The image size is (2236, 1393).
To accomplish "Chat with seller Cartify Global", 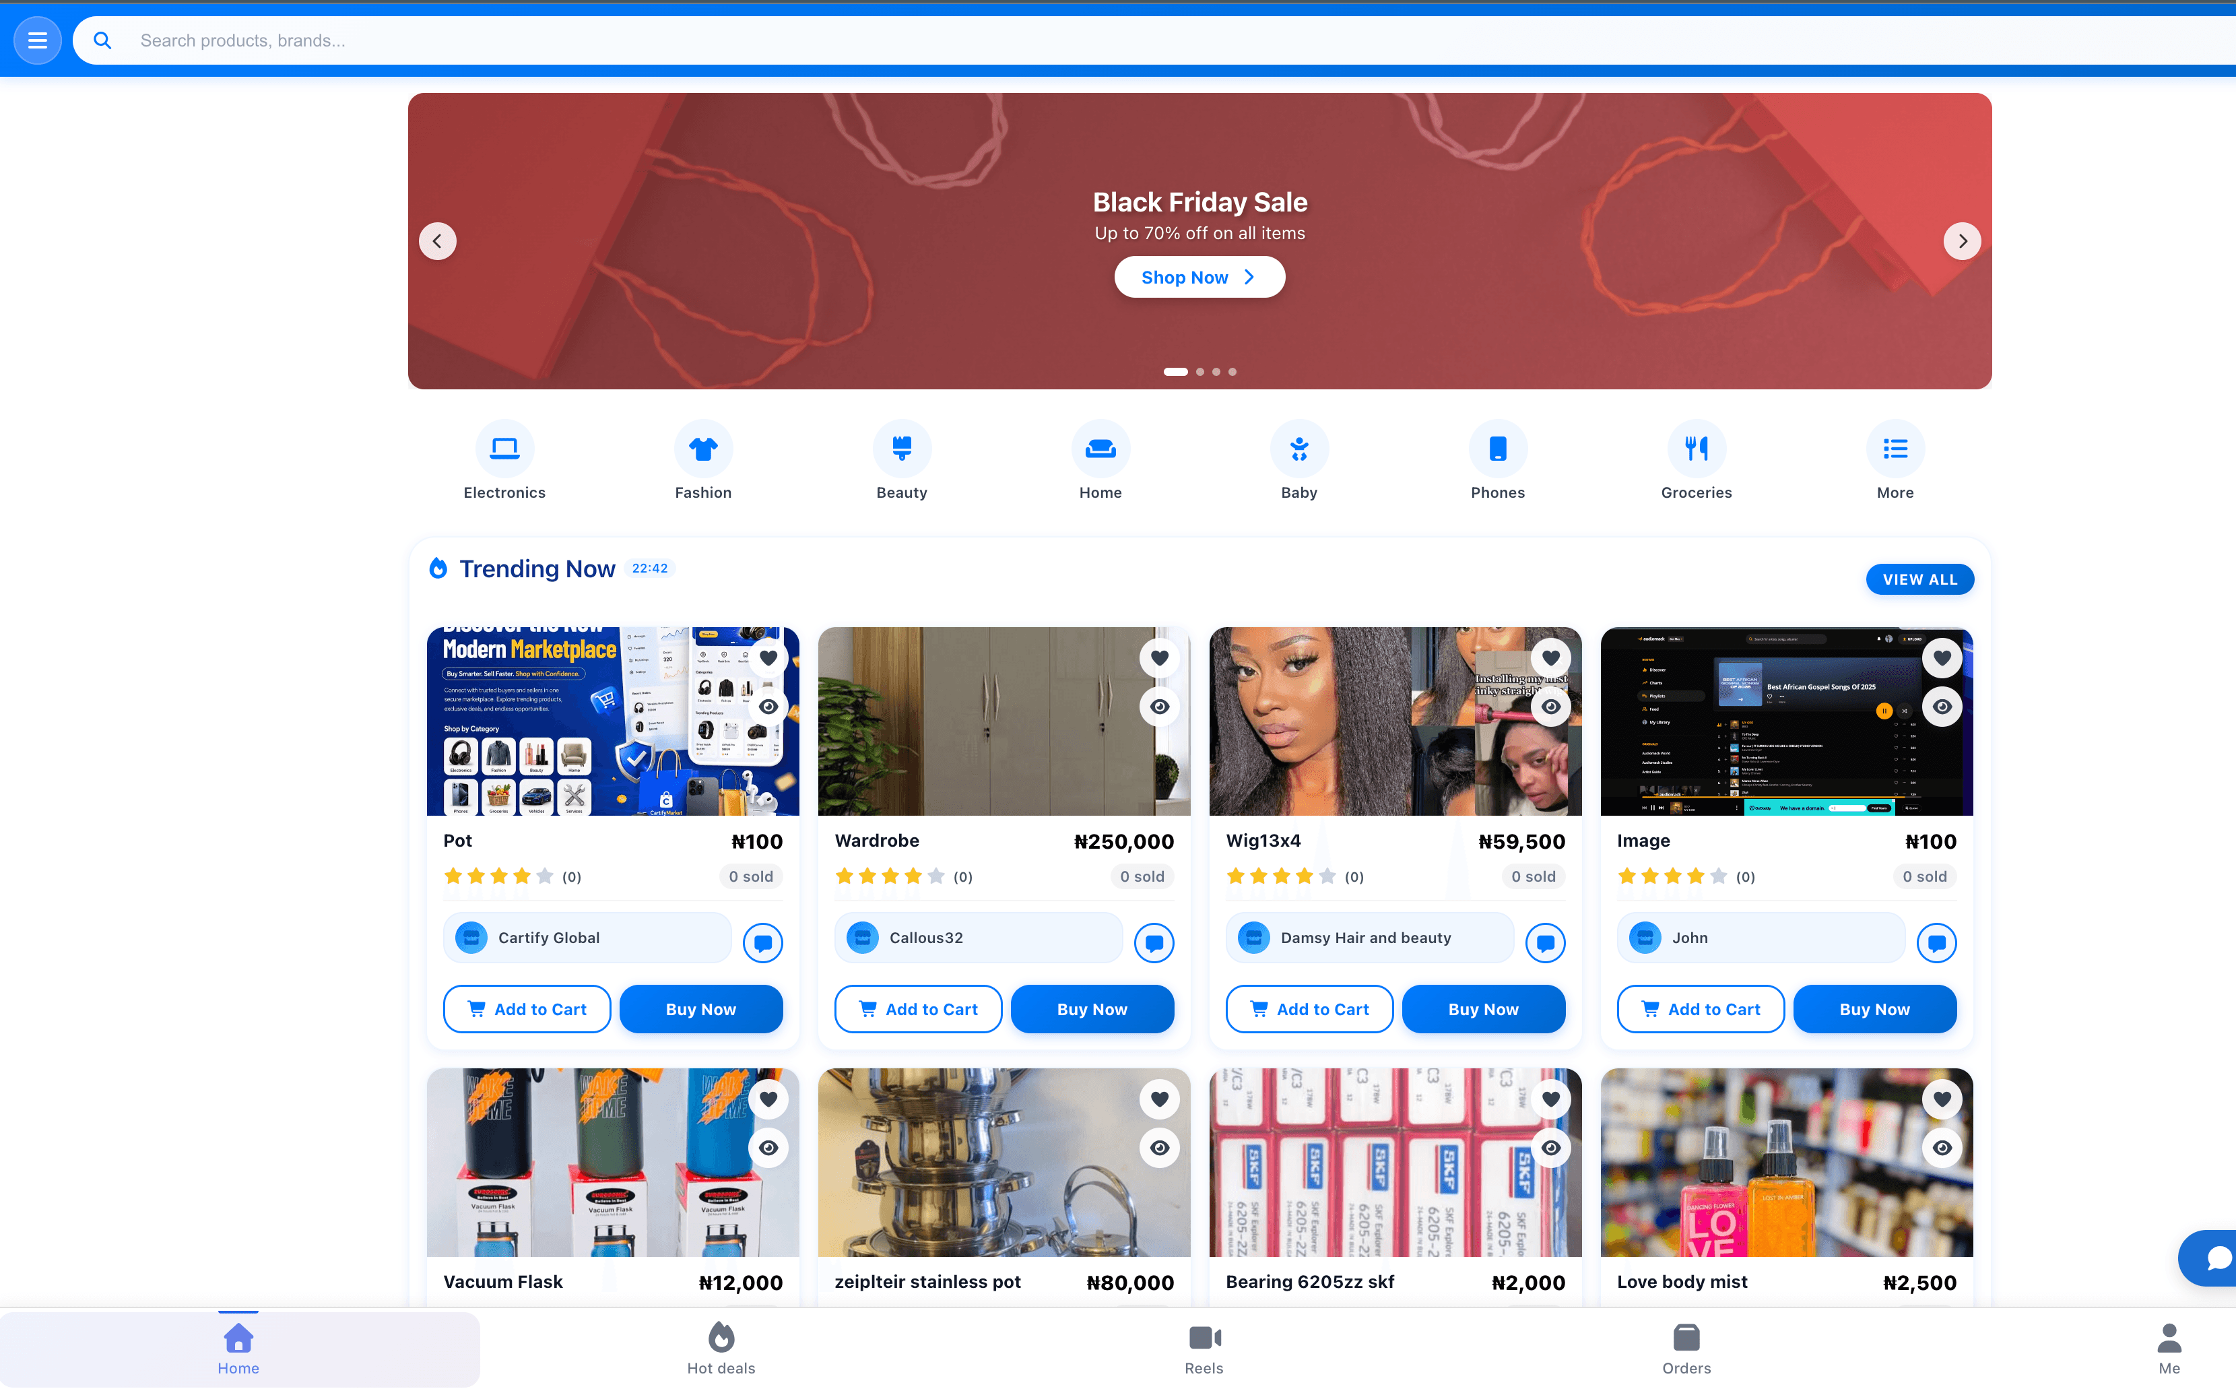I will tap(762, 942).
